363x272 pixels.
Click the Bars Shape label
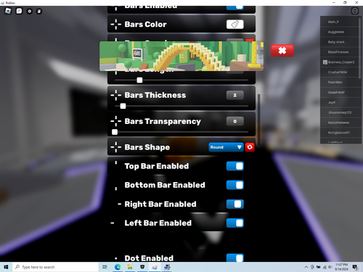(x=147, y=147)
